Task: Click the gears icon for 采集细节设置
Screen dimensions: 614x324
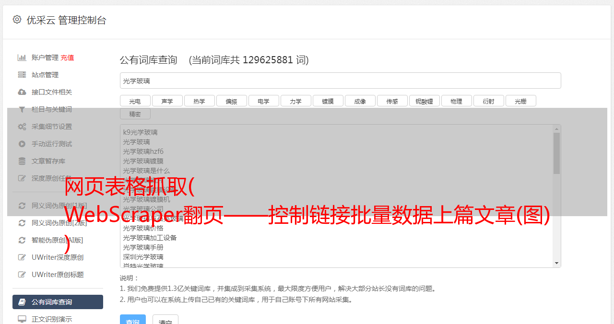Action: coord(22,127)
